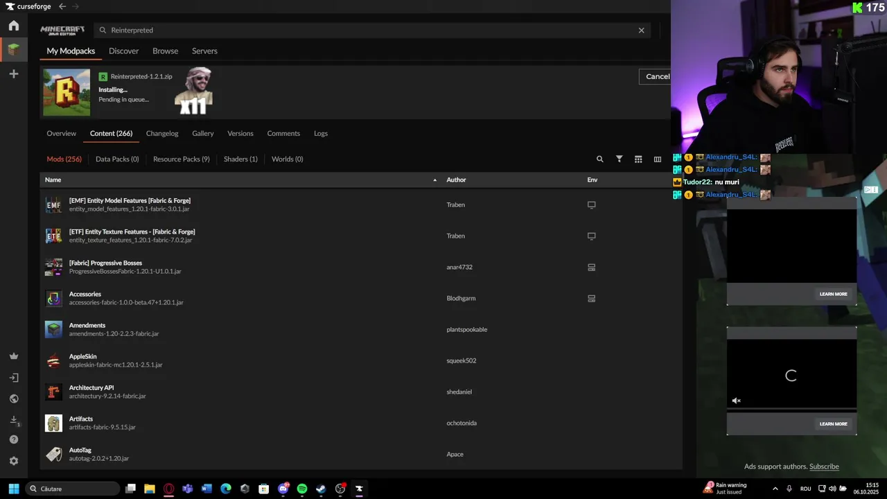Sort by Author column header

[x=456, y=180]
